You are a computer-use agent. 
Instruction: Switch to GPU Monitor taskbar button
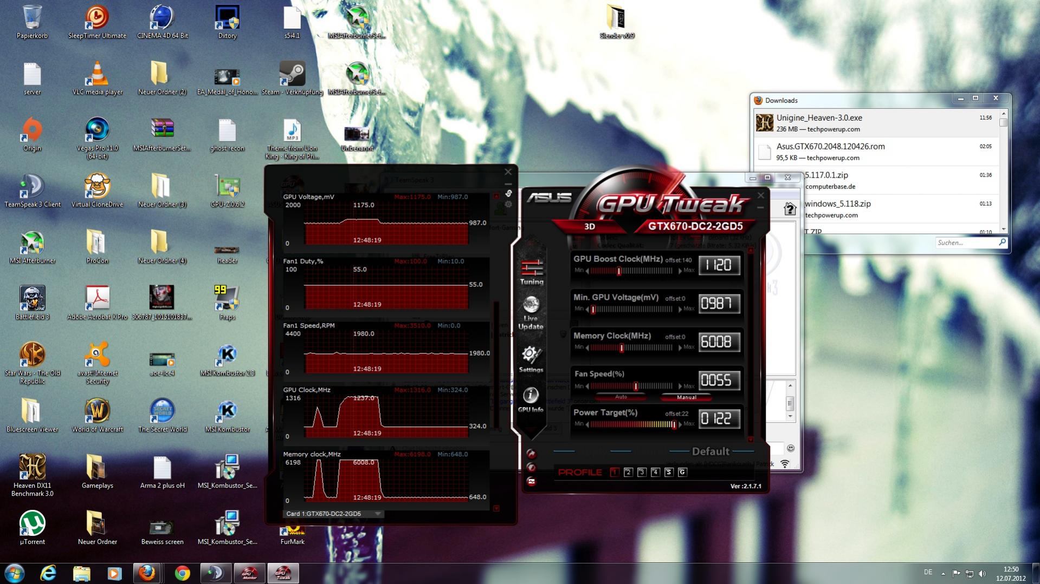click(249, 573)
